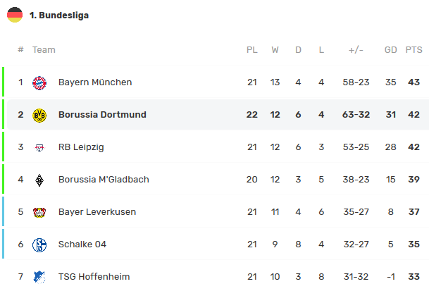Screen dimensions: 429x291
Task: Click the W wins column header
Action: tap(275, 50)
